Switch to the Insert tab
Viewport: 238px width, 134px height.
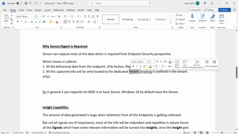point(22,10)
